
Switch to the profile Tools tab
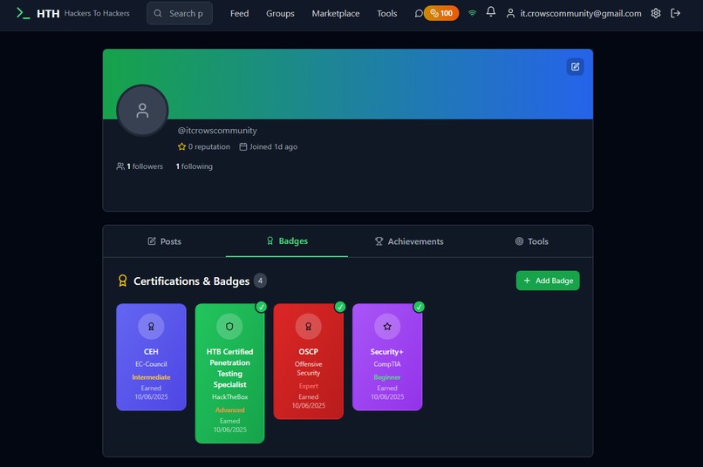[x=531, y=241]
